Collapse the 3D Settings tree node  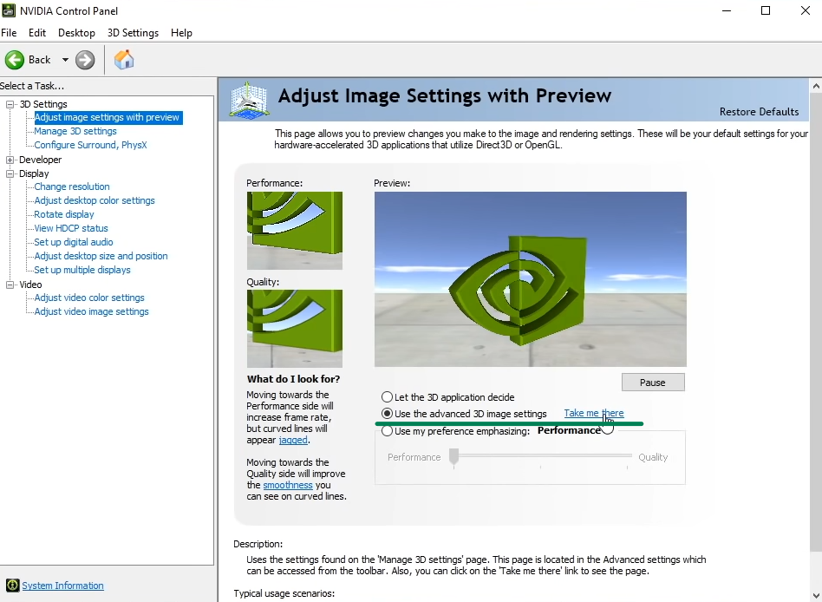[10, 104]
